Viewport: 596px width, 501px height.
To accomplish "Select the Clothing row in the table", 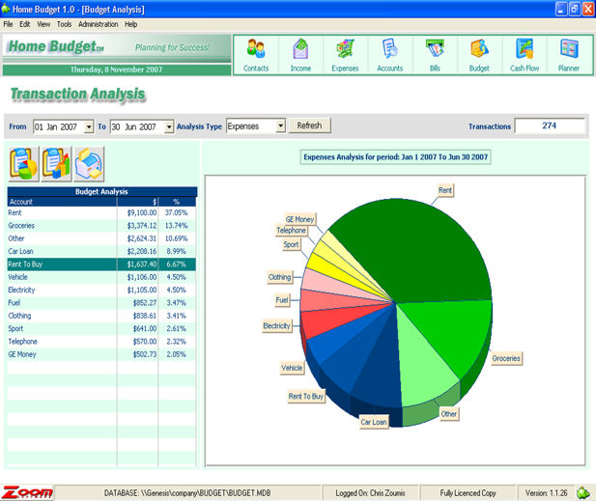I will click(x=101, y=316).
